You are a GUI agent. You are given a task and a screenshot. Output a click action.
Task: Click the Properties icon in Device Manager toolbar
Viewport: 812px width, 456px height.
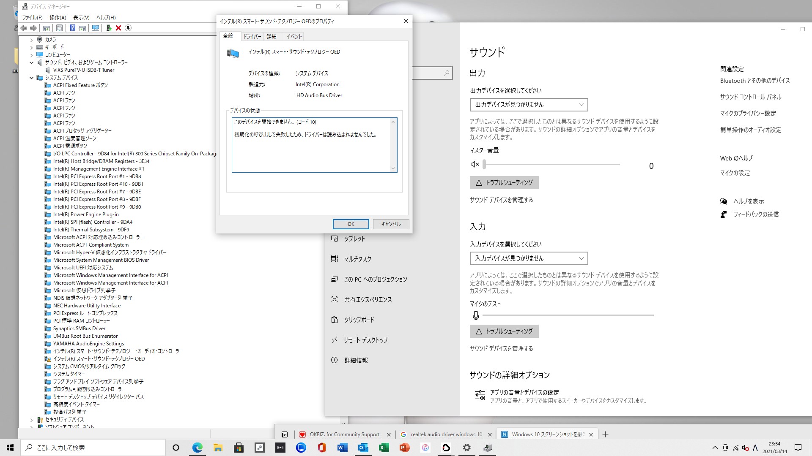(x=60, y=28)
